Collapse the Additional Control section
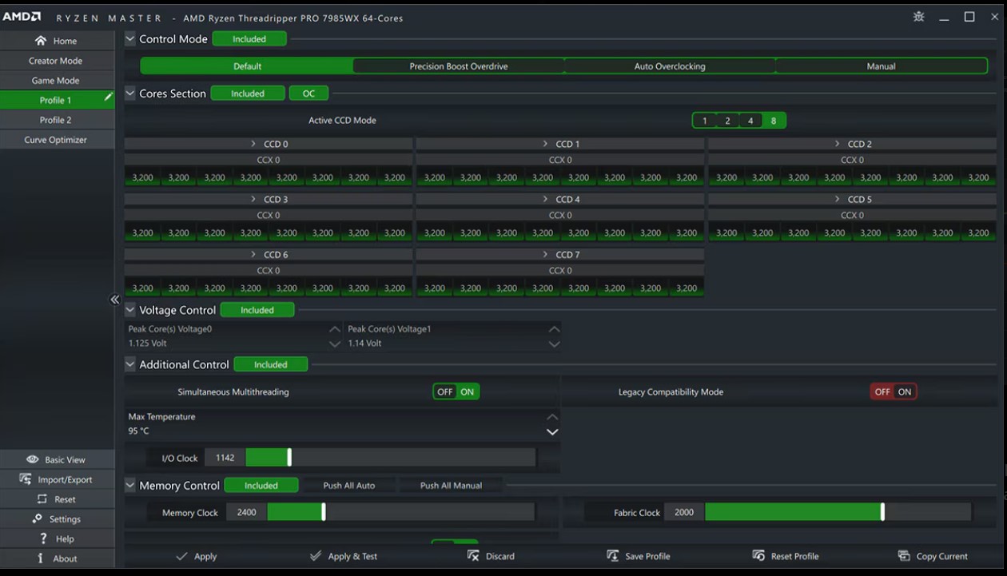1007x576 pixels. [130, 364]
